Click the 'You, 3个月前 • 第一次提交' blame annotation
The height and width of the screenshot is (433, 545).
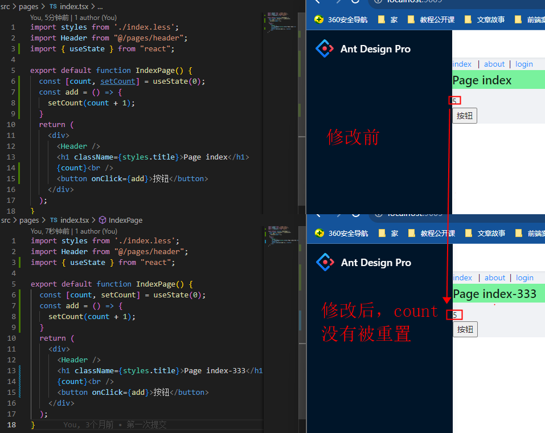pos(114,424)
